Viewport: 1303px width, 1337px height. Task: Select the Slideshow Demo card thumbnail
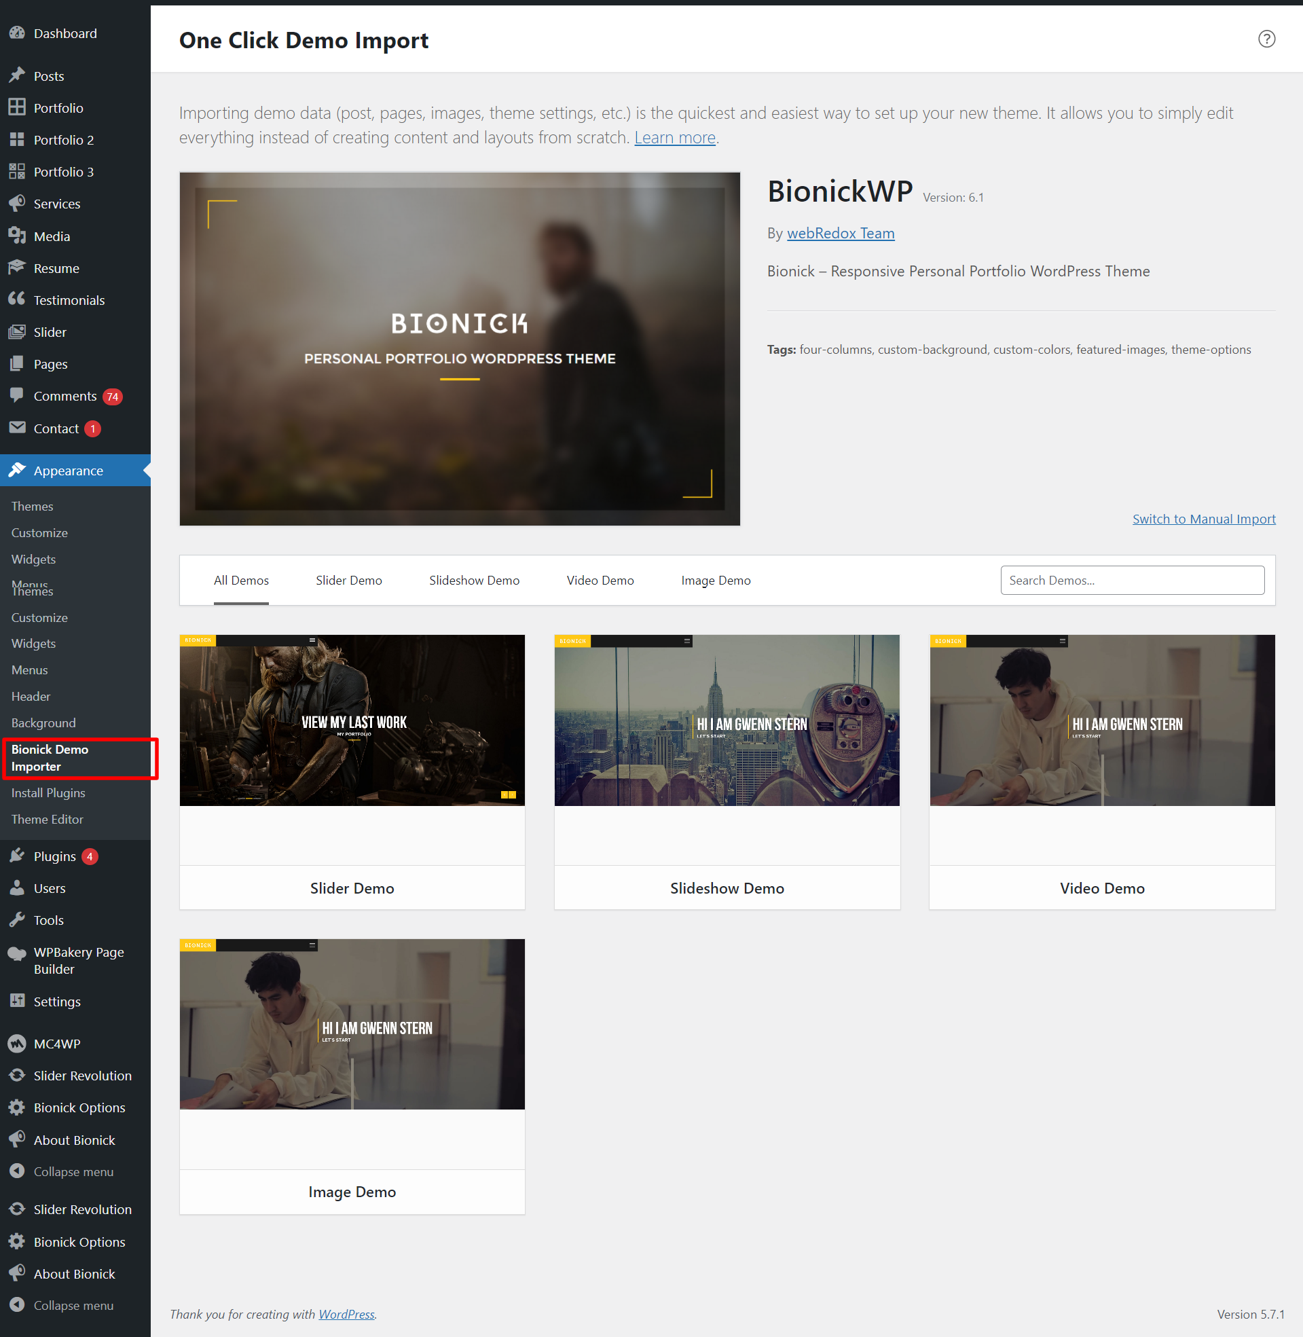(x=727, y=720)
